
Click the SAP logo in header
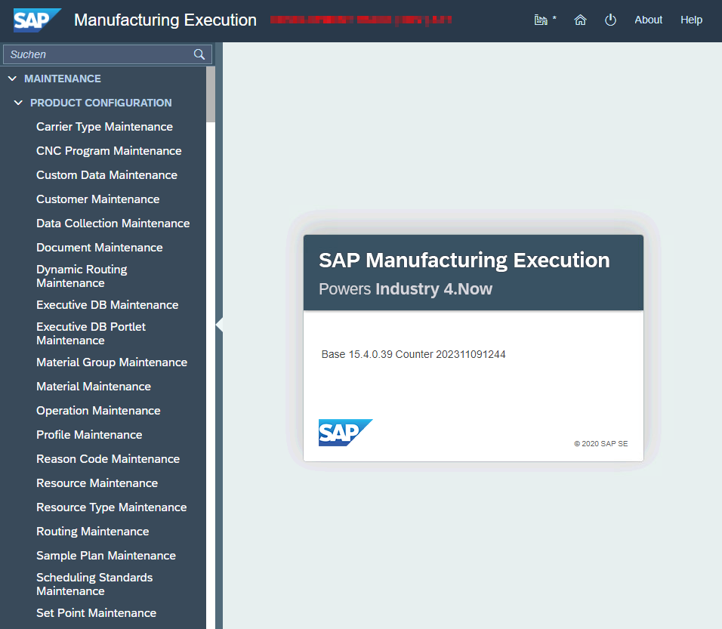coord(36,20)
